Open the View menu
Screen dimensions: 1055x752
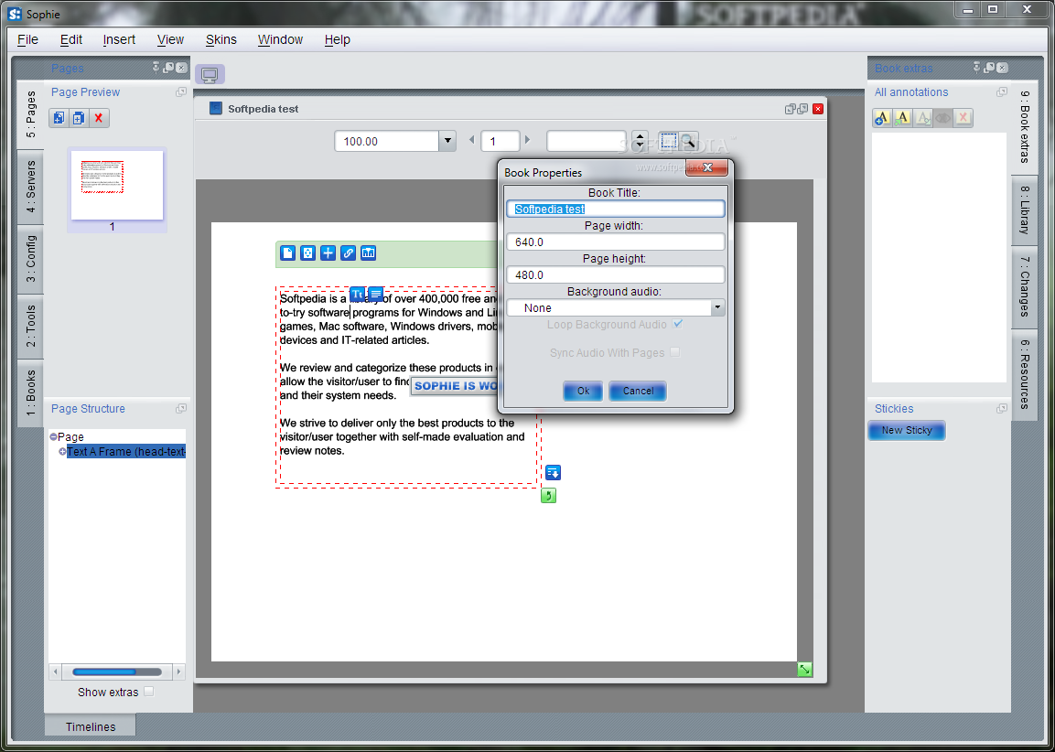(170, 39)
